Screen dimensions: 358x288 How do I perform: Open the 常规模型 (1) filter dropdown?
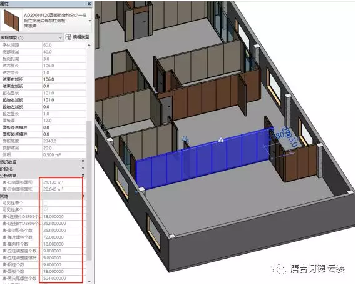click(31, 37)
